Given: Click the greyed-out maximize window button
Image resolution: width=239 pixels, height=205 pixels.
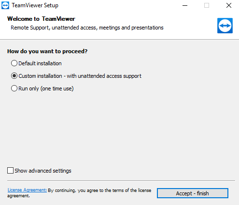Looking at the screenshot, I should 207,5.
